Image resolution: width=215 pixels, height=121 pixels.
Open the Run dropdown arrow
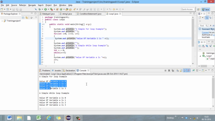point(48,9)
